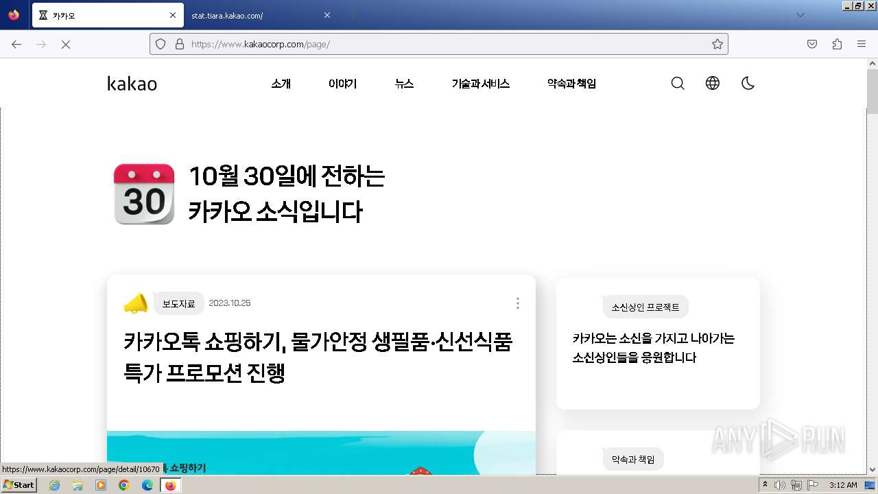Open tracking protection shield icon

pyautogui.click(x=161, y=44)
